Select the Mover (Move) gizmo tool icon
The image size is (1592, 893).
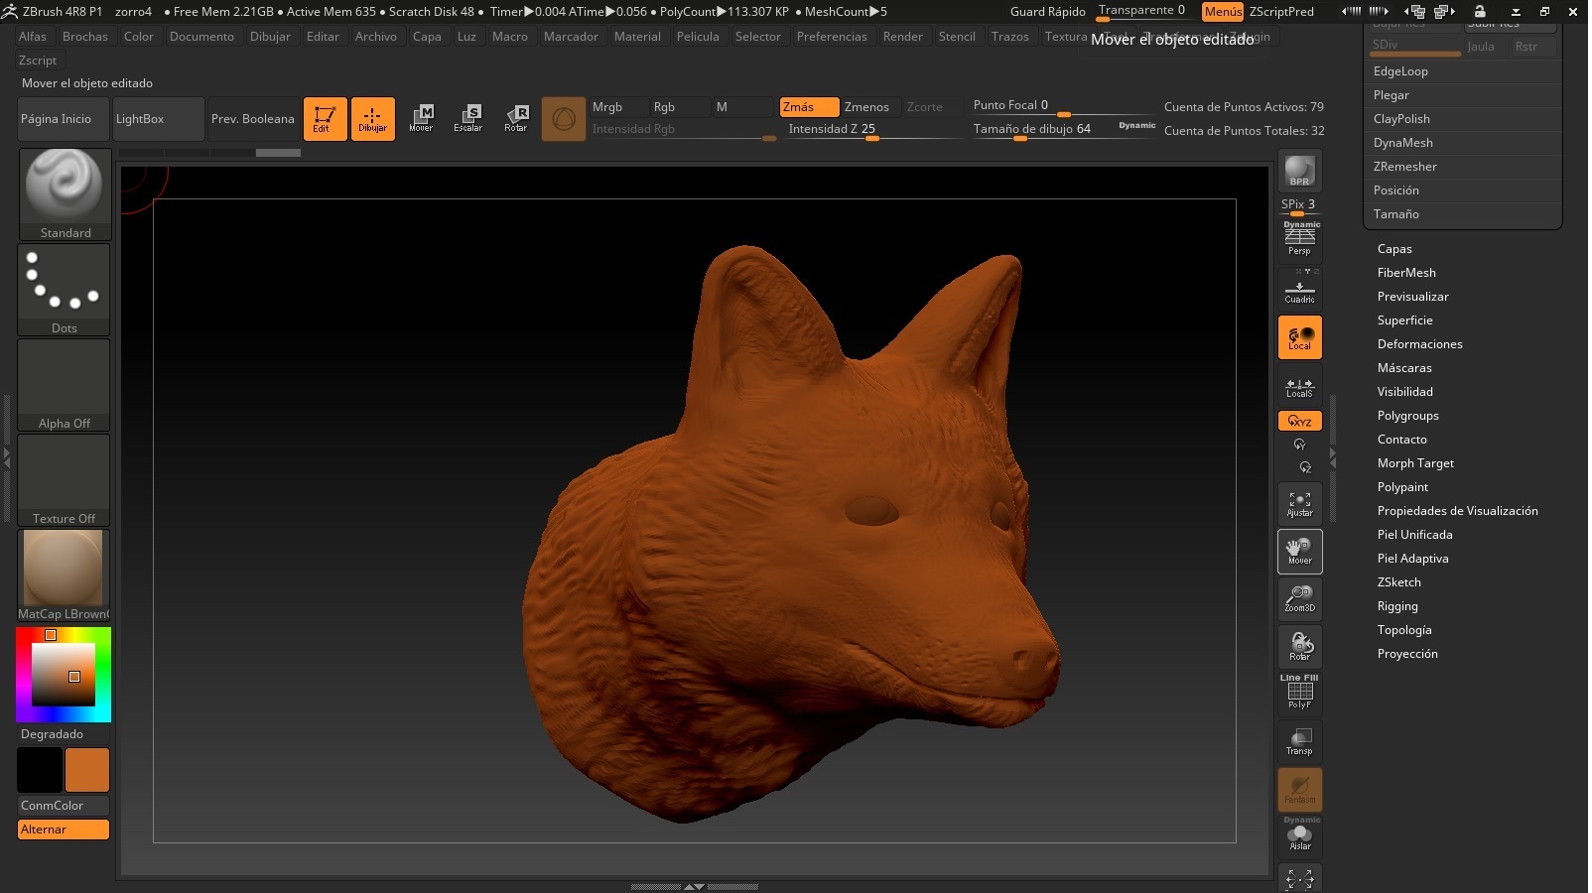[421, 118]
